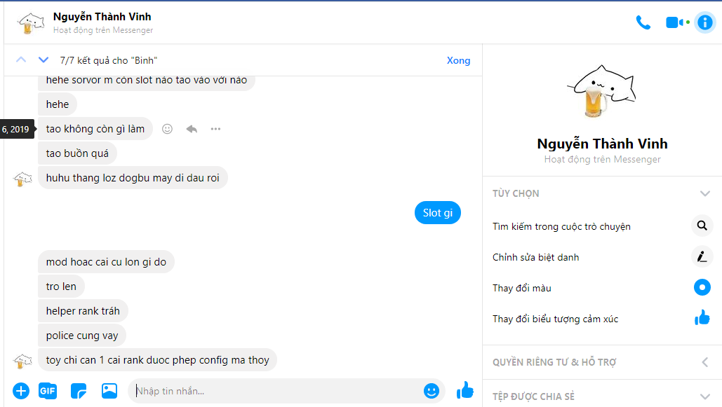Viewport: 722px width, 407px height.
Task: Click the '7/7 kết quả cho "Binh"' search text
Action: [x=109, y=60]
